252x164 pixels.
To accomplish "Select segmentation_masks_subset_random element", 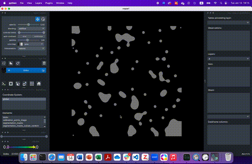I will pyautogui.click(x=21, y=126).
